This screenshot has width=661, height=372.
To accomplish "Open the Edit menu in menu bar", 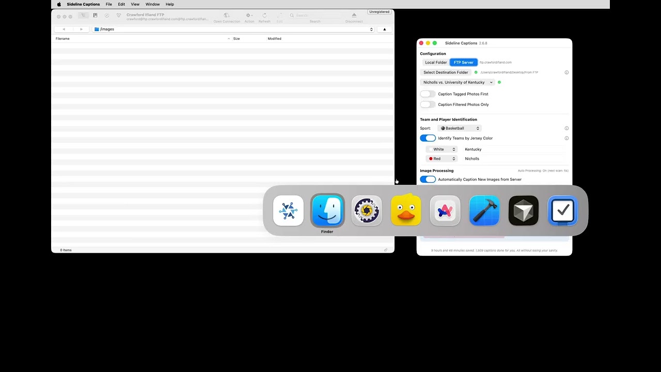I will tap(121, 4).
